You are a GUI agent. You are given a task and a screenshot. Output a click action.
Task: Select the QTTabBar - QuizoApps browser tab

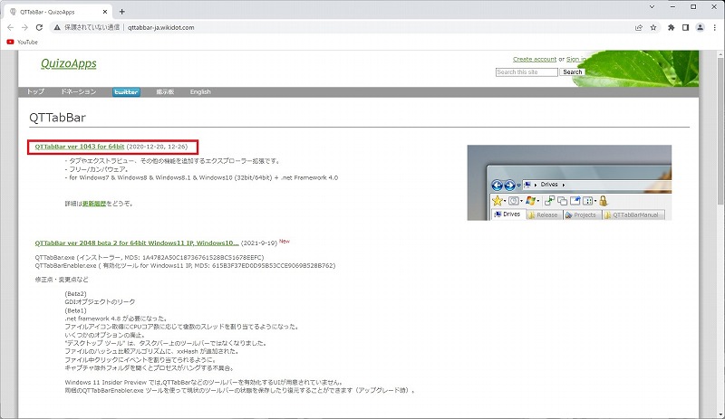click(x=58, y=12)
